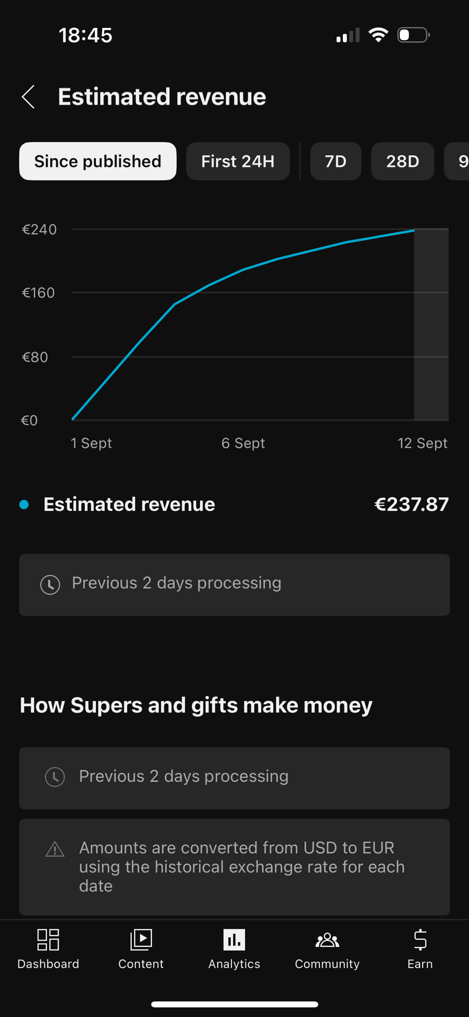Screen dimensions: 469x1017
Task: Open the Dashboard tab icon
Action: [x=48, y=940]
